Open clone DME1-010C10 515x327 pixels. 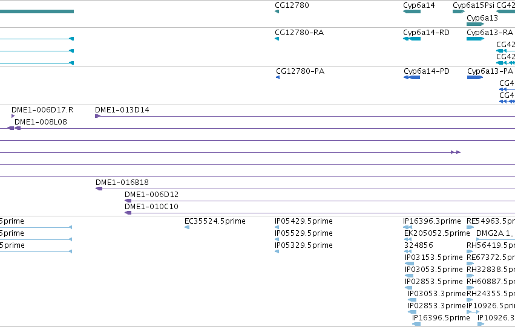[151, 207]
